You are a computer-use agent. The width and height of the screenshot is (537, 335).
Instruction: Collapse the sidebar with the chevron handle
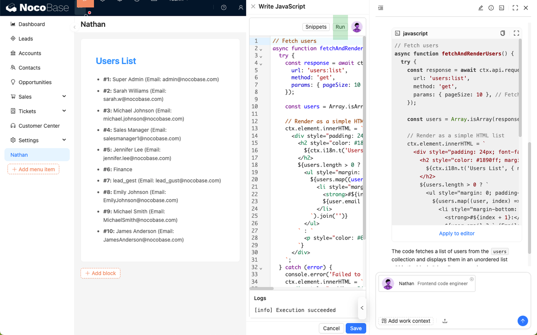pos(75,27)
